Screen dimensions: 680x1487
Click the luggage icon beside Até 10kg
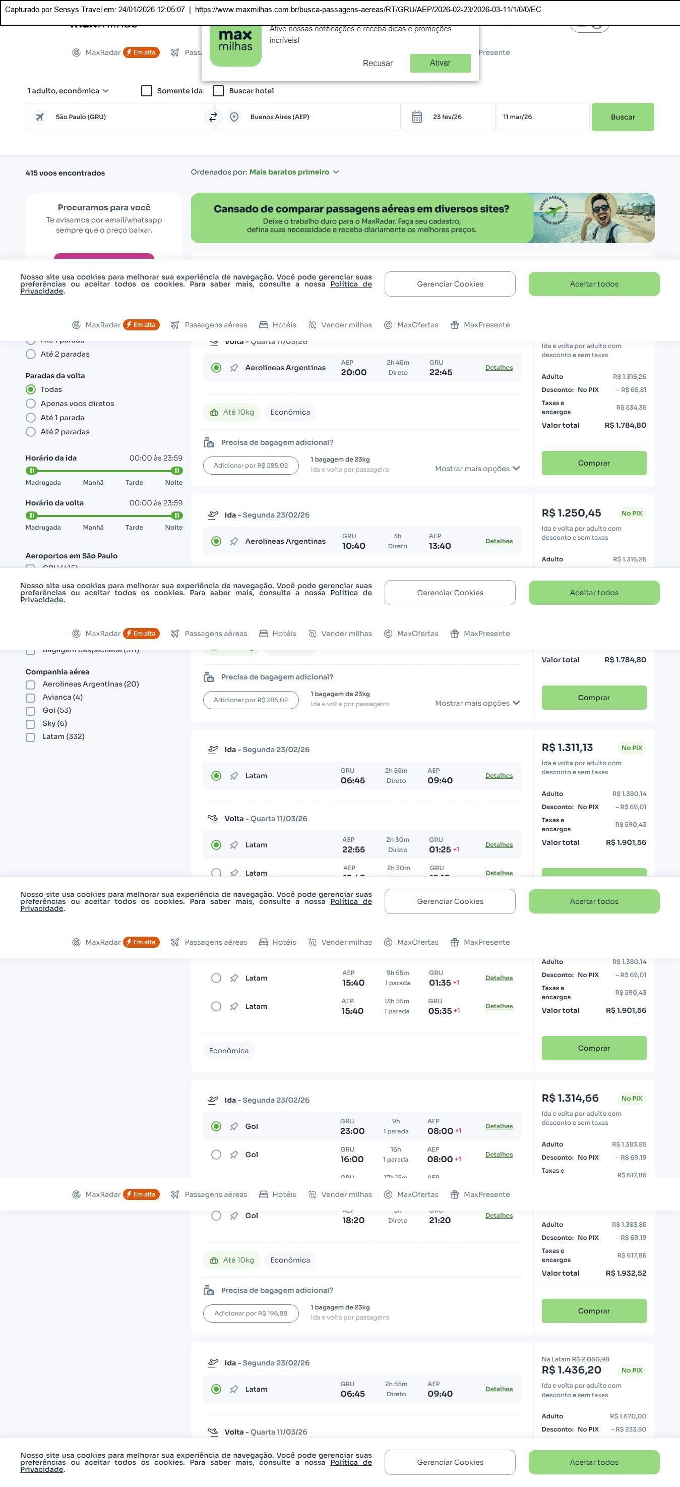click(214, 413)
